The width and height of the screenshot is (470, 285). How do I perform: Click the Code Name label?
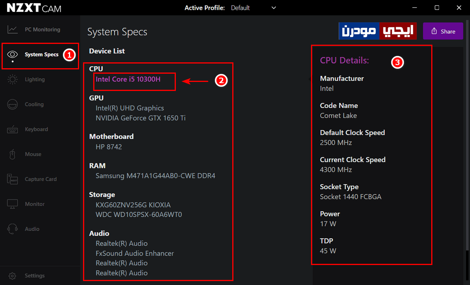(339, 105)
